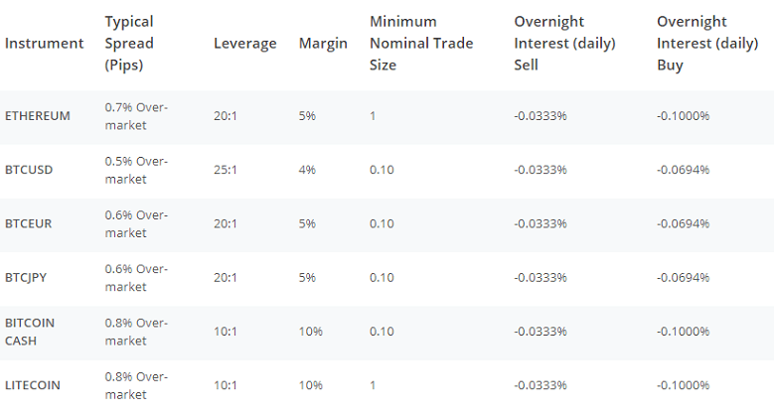Viewport: 774px width, 414px height.
Task: Click the Instrument column header
Action: [44, 43]
